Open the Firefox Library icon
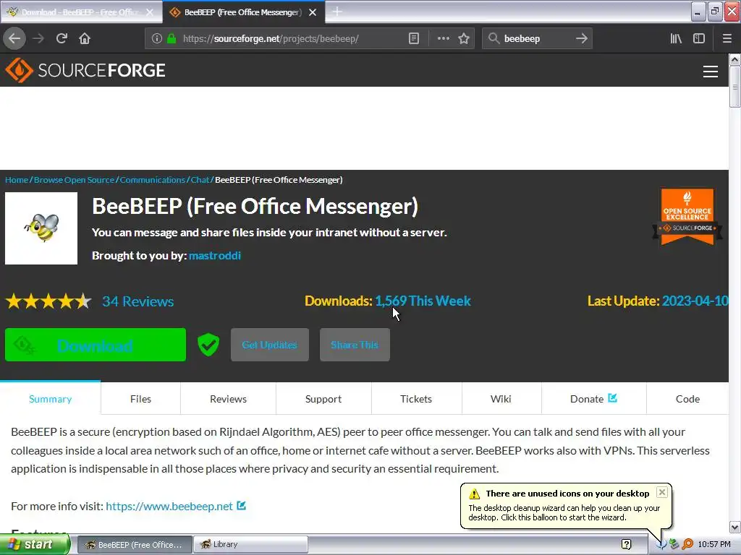 [x=676, y=39]
